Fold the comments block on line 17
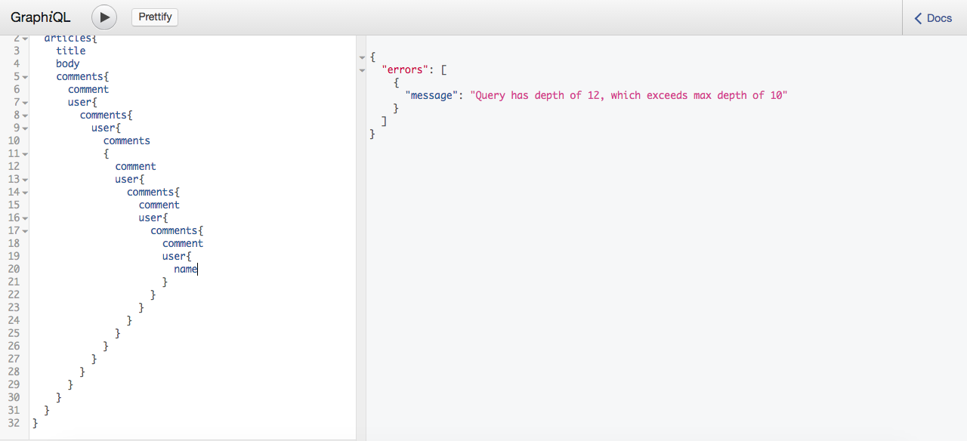 click(x=25, y=231)
